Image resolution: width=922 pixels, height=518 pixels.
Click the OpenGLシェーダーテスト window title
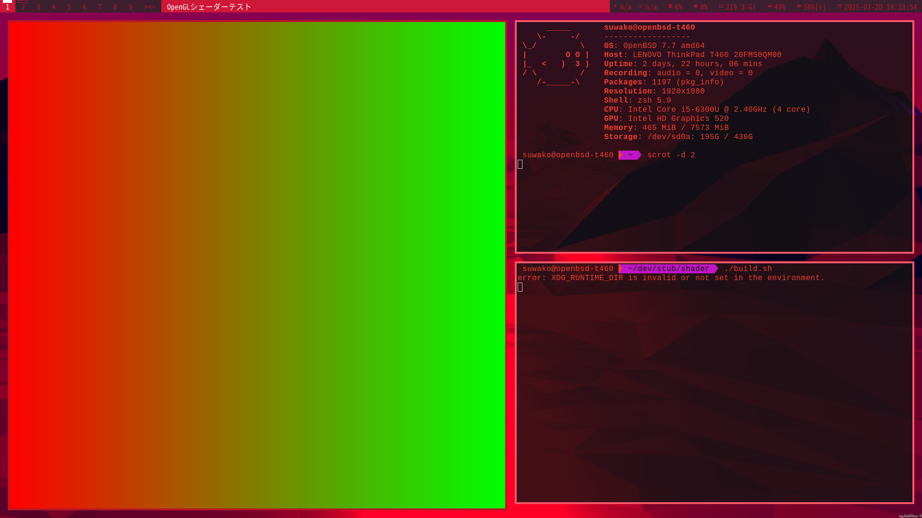pos(209,7)
